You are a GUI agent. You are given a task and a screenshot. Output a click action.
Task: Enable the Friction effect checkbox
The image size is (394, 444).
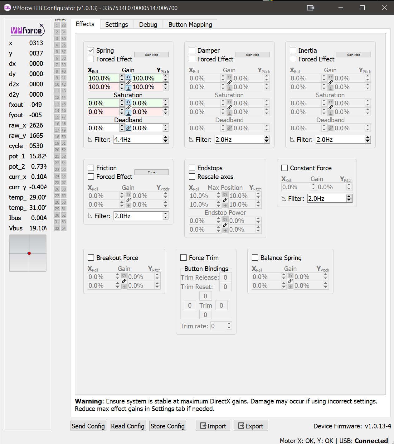pos(91,168)
